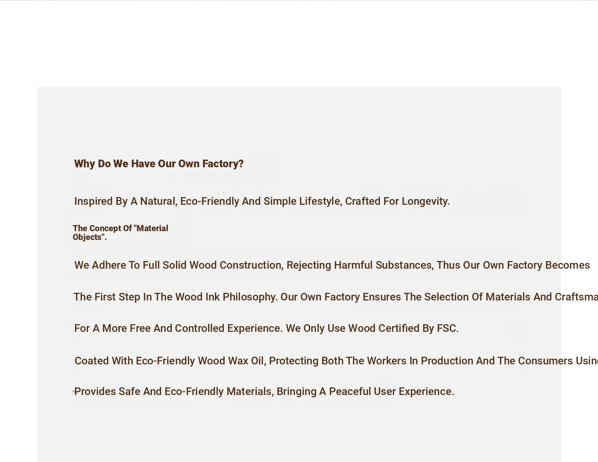Click the line starting "Provides Safe And Eco-Friendly Materials"
The height and width of the screenshot is (462, 598).
pos(264,392)
